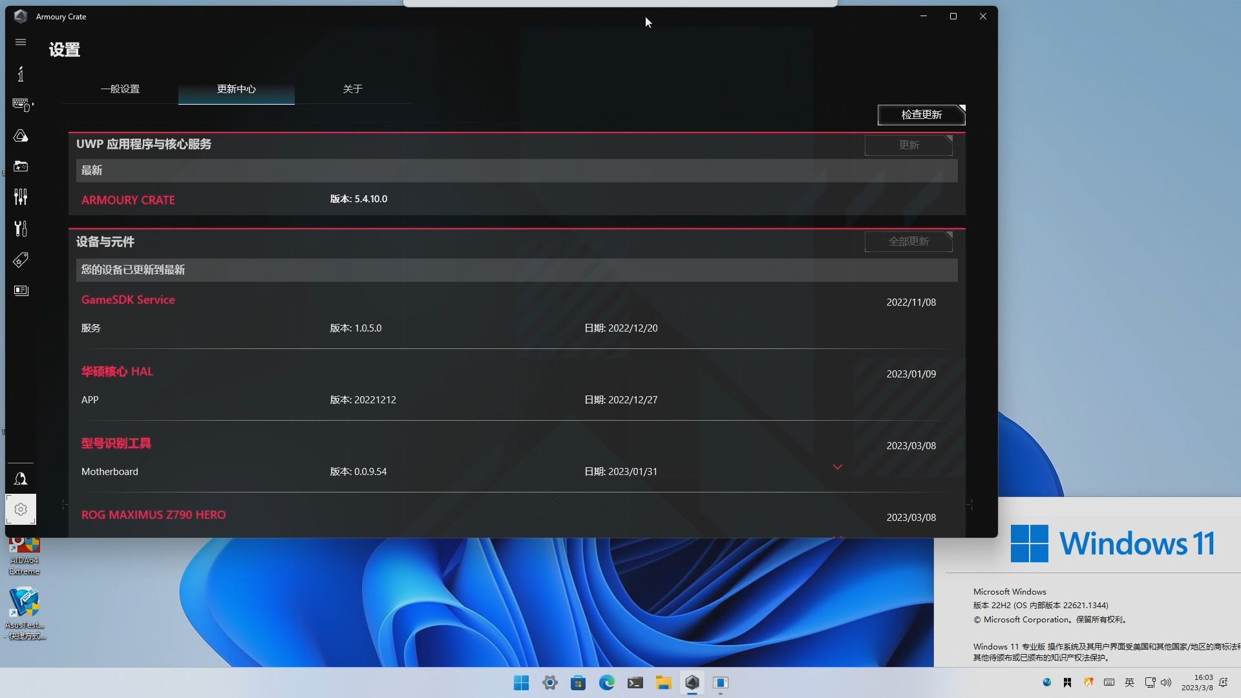Open the volume control in system tray
The height and width of the screenshot is (698, 1241).
(x=1166, y=682)
